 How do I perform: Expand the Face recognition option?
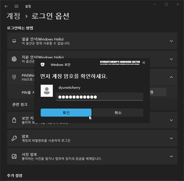coord(171,41)
